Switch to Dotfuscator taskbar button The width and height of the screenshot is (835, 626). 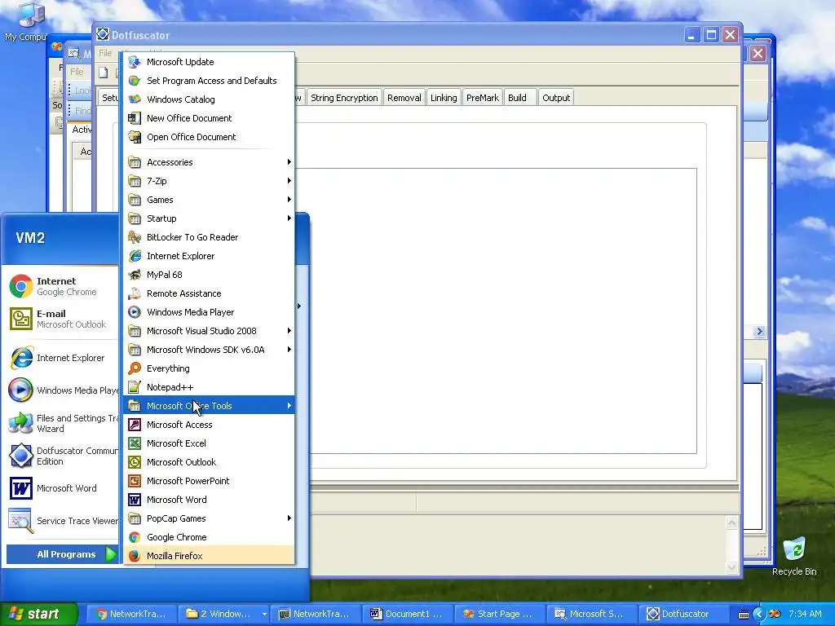[x=683, y=614]
